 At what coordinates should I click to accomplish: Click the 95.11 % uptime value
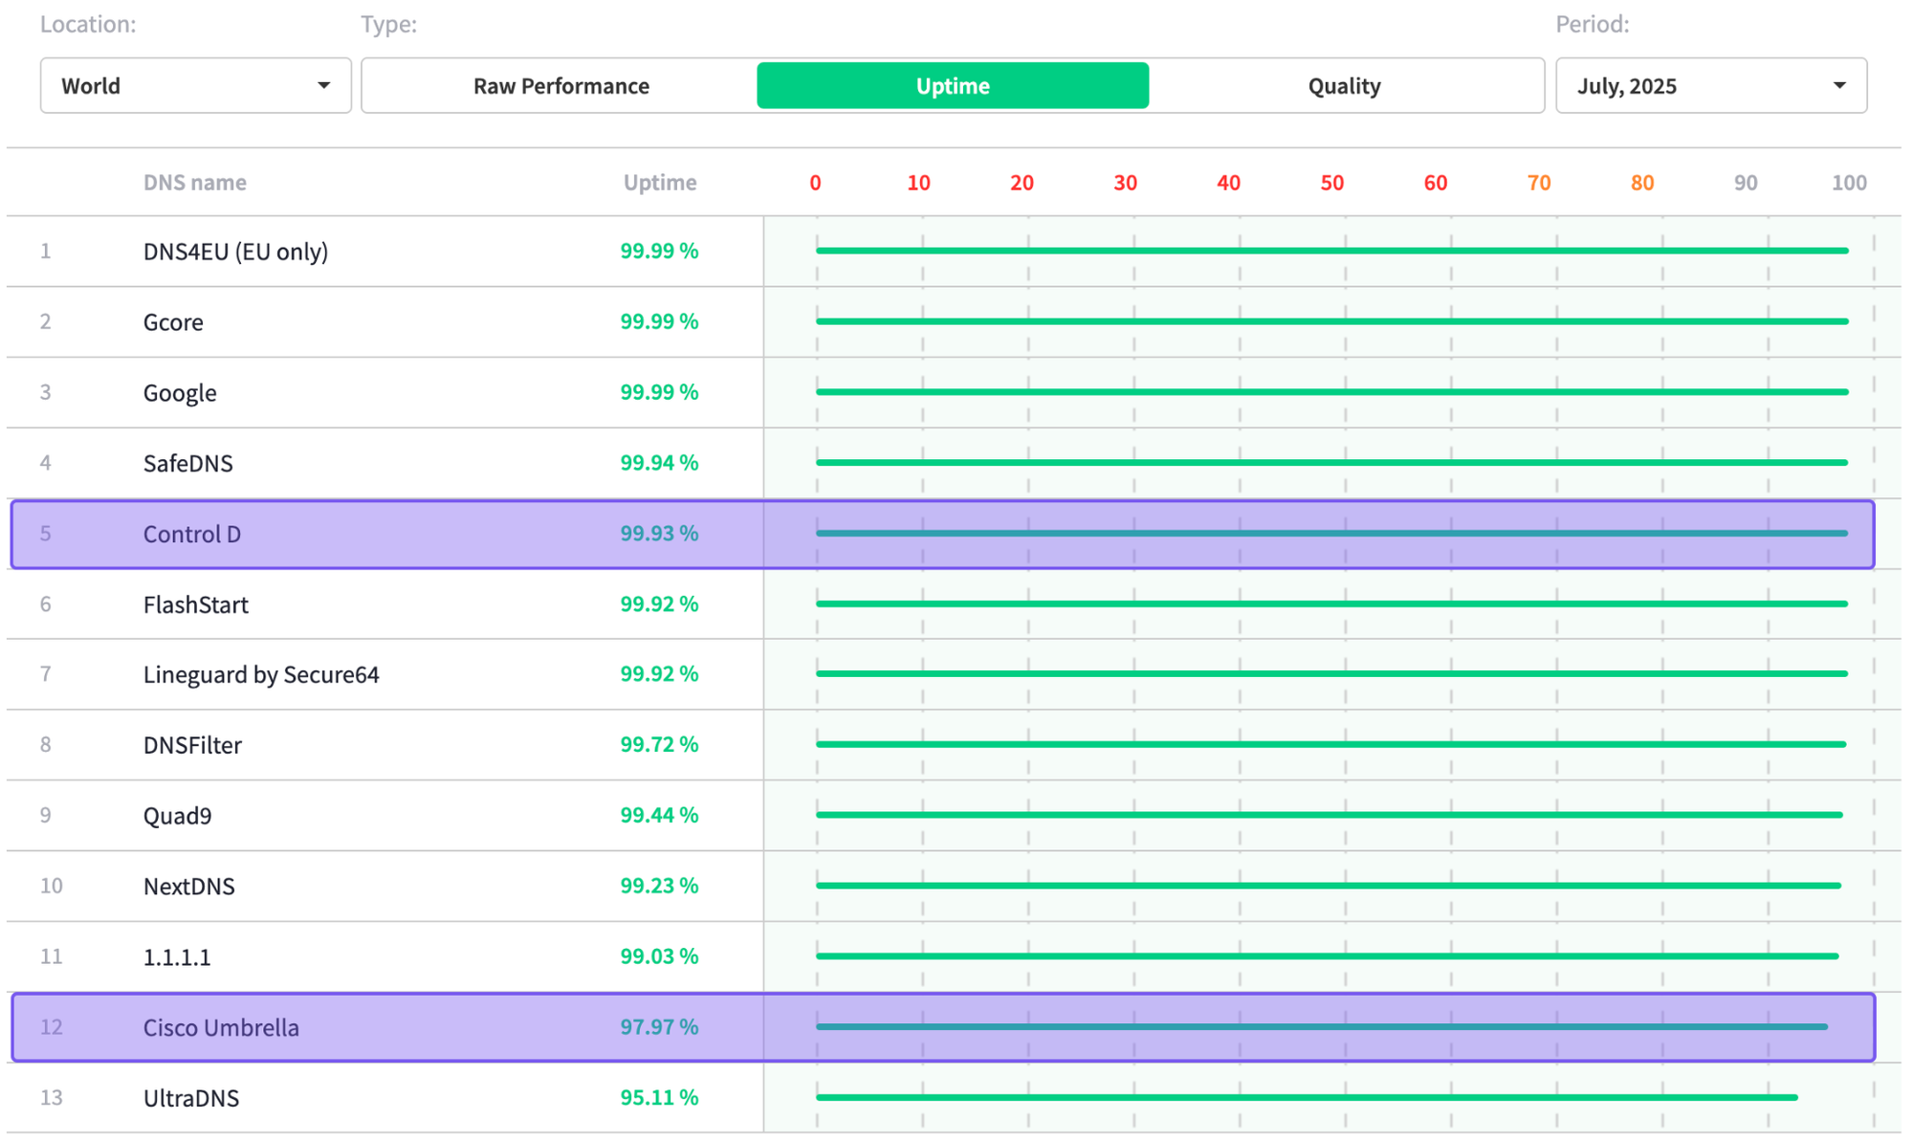coord(659,1098)
